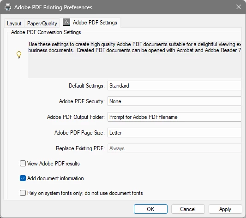Enable View Adobe PDF results checkbox
The height and width of the screenshot is (218, 246).
(23, 164)
